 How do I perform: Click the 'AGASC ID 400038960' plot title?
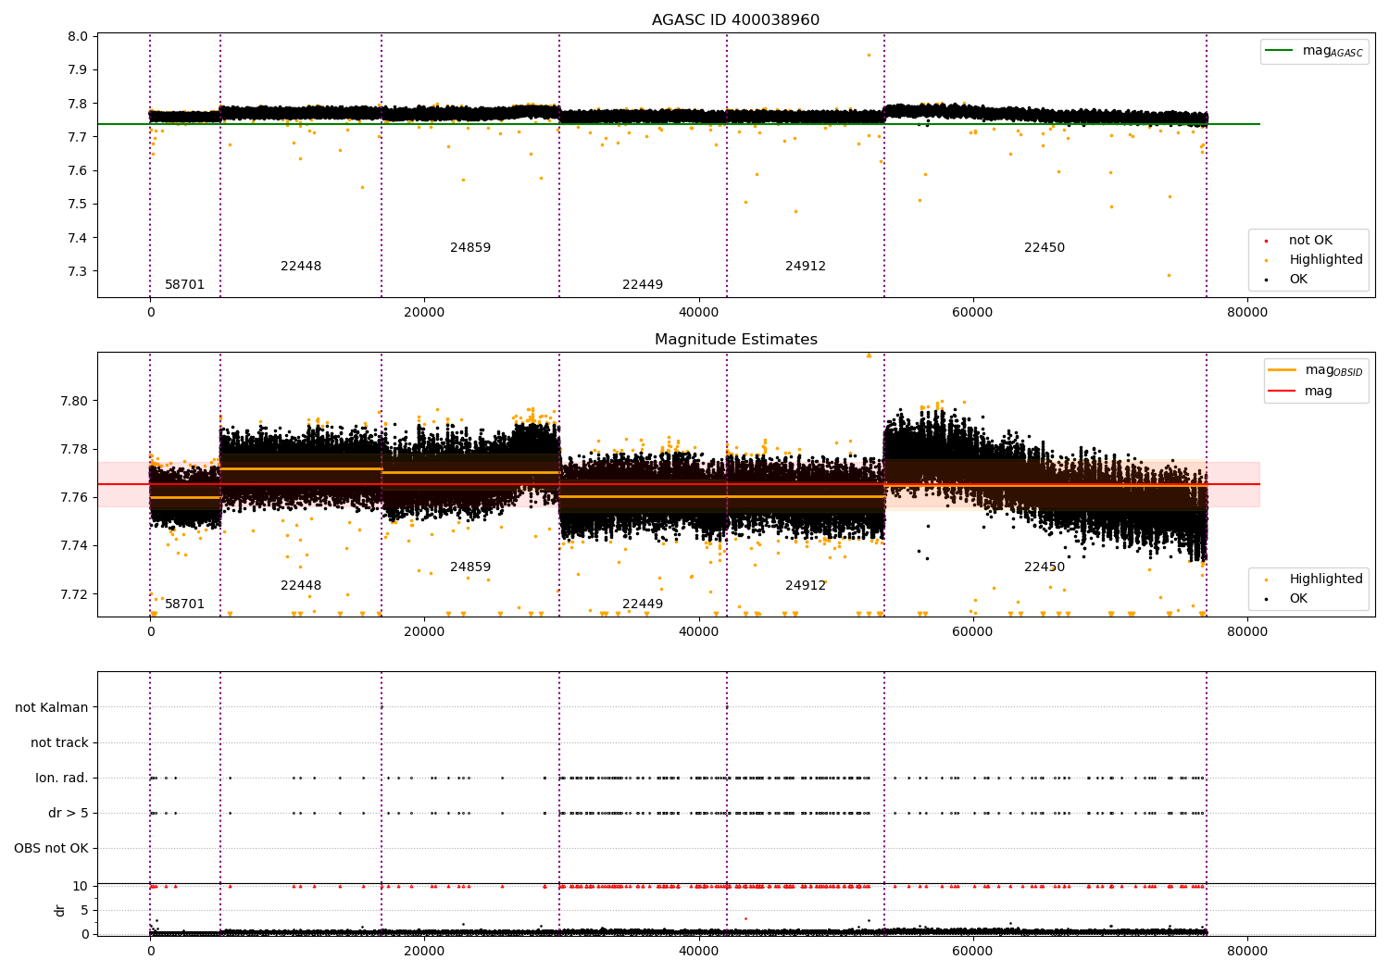pyautogui.click(x=735, y=19)
